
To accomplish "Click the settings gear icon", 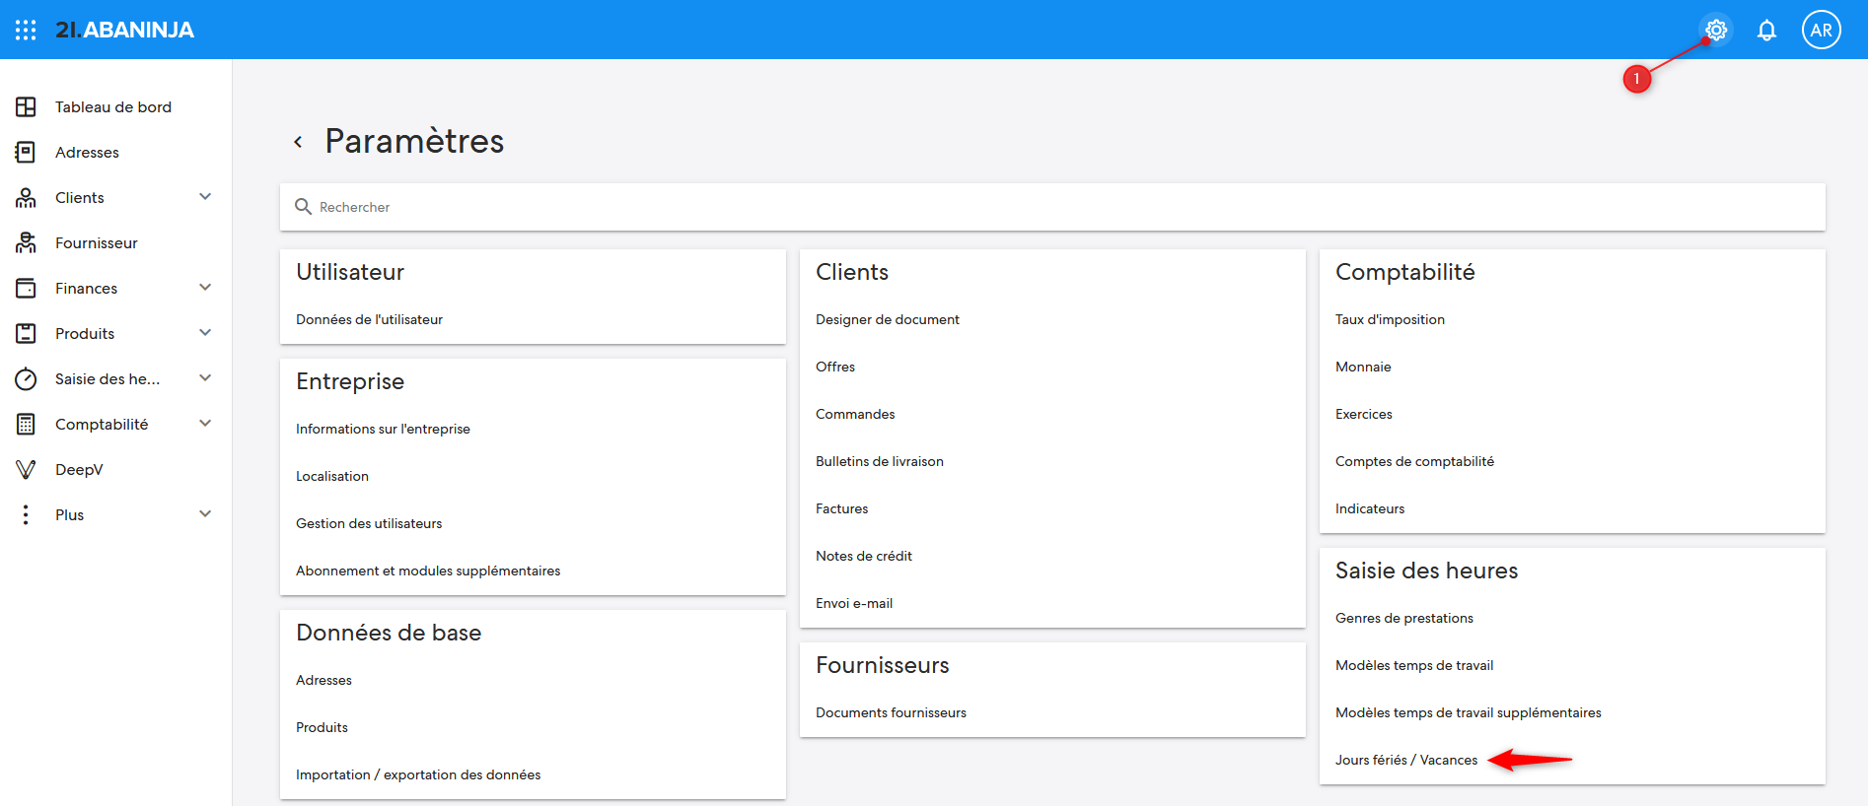I will (1716, 30).
